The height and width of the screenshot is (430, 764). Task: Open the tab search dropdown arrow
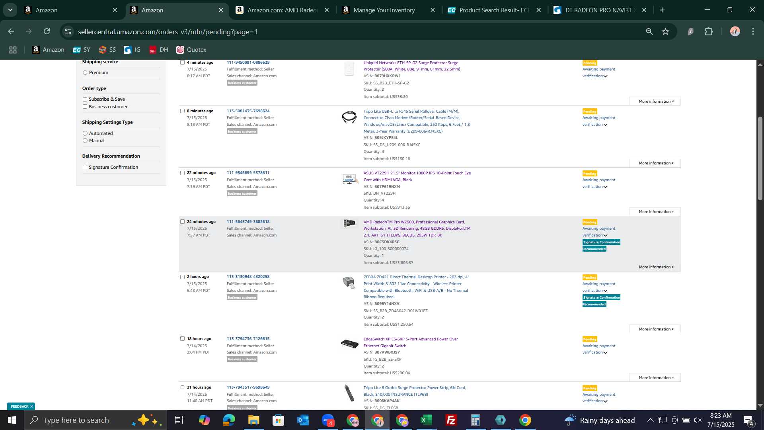[x=10, y=10]
